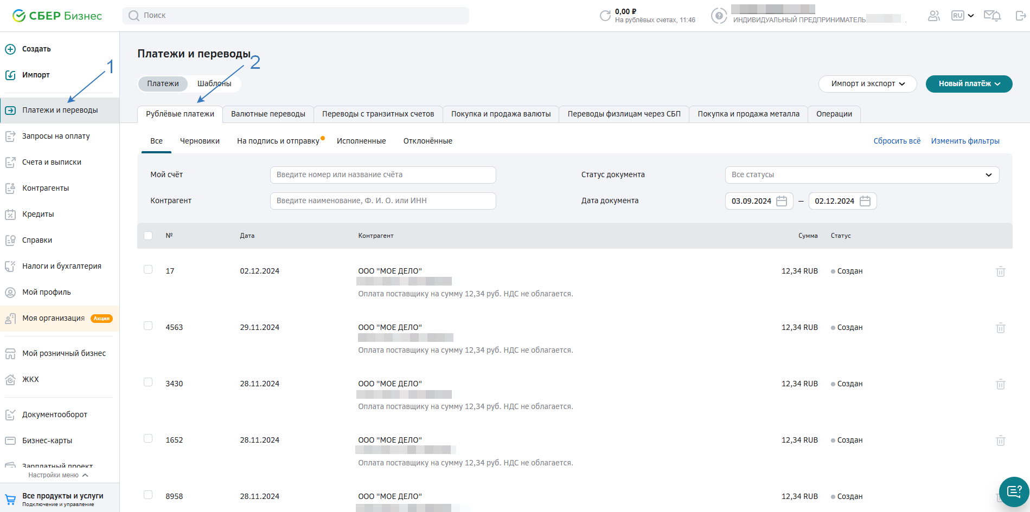Switch to the Шаблоны toggle

214,83
